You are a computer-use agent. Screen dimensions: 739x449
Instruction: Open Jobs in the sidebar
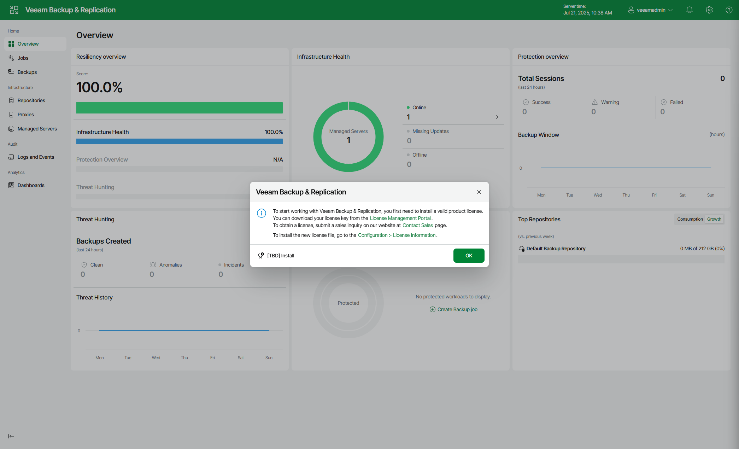[x=23, y=58]
